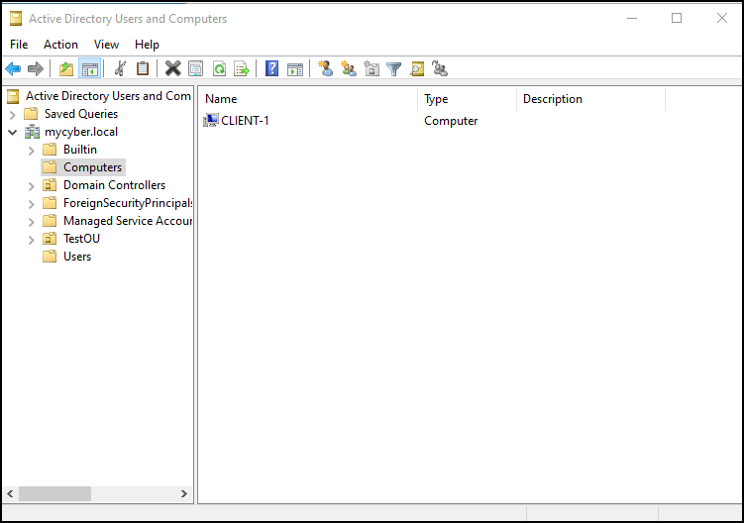Click the Paste clipboard icon
The height and width of the screenshot is (523, 744).
coord(143,69)
